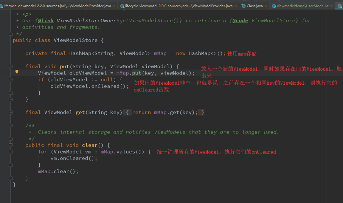Close the lifecycle-viewmodel-2.0.0 ViewModelProvider.java tab
The image size is (343, 203).
[236, 6]
